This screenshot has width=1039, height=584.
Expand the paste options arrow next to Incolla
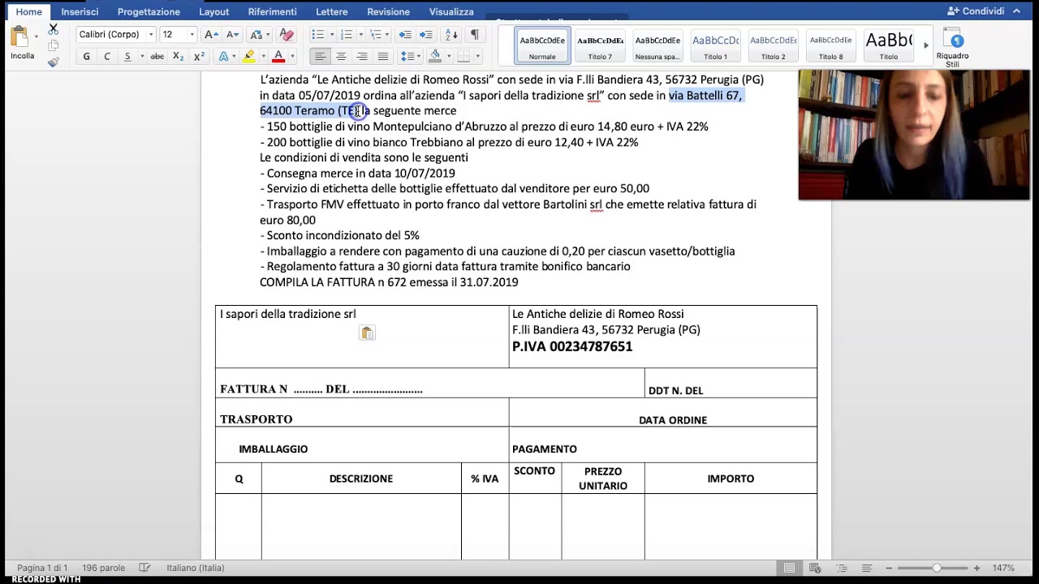[36, 36]
